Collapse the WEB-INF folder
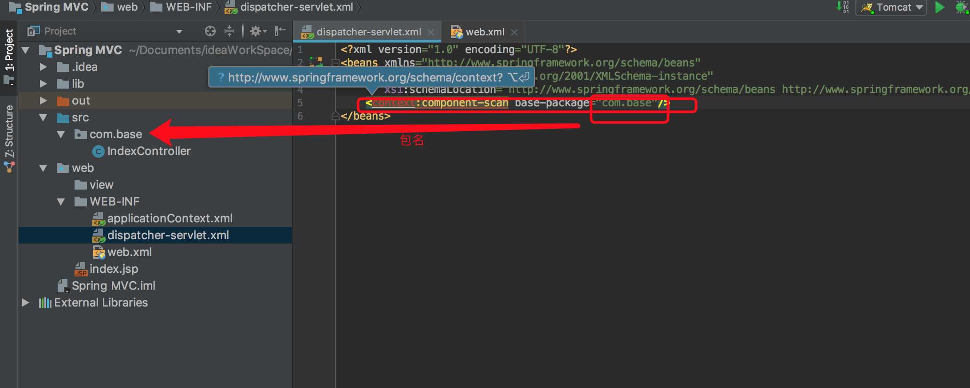Viewport: 970px width, 388px height. coord(61,202)
